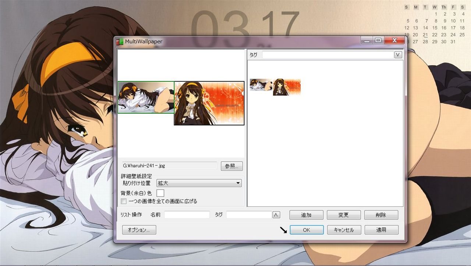471x266 pixels.
Task: Click the 変更 button
Action: pyautogui.click(x=344, y=215)
